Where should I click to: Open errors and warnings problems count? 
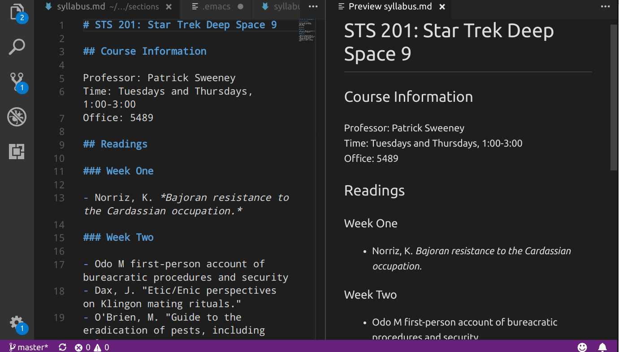(92, 347)
